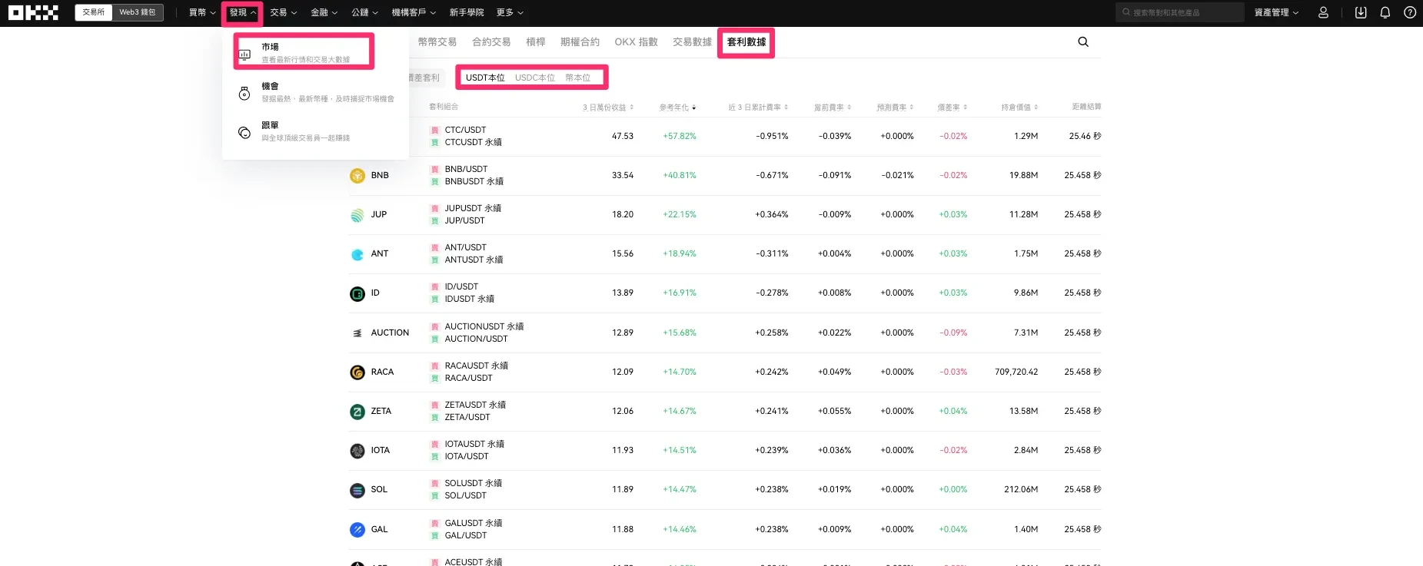This screenshot has height=566, width=1423.
Task: Click the RACA coin icon
Action: (x=357, y=372)
